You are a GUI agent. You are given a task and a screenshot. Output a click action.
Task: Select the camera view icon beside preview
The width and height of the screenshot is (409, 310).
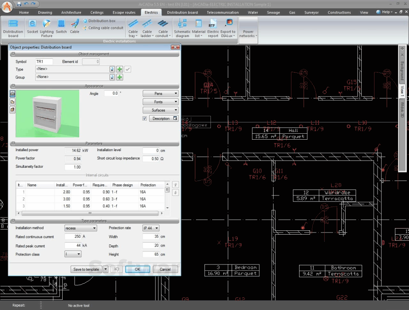click(x=12, y=93)
